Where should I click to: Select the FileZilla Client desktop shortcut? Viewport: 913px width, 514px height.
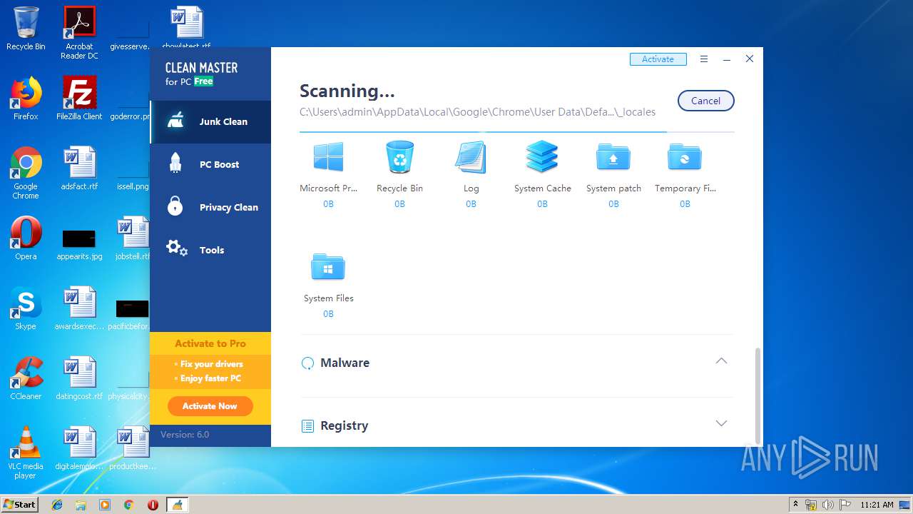click(79, 99)
